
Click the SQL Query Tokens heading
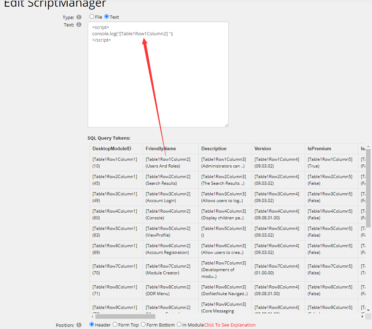point(109,138)
